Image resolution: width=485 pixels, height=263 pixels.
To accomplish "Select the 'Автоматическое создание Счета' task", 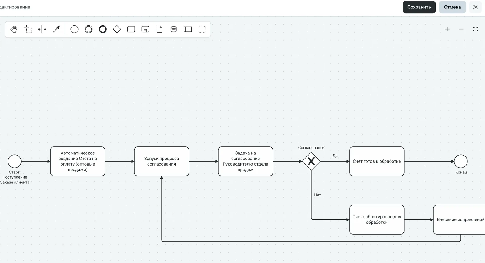I will point(78,161).
